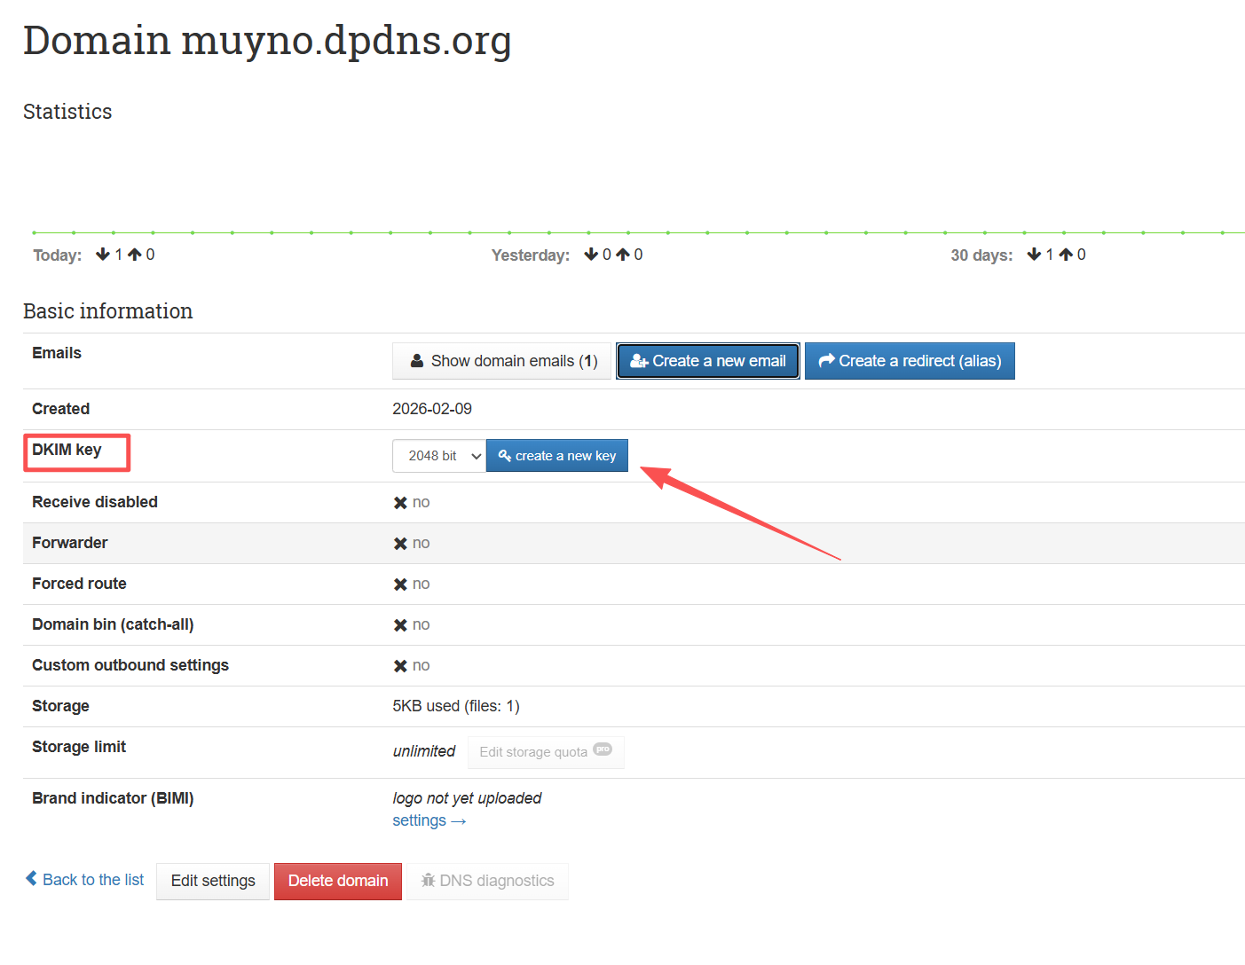Click Edit storage quota button
The height and width of the screenshot is (965, 1245).
[x=533, y=752]
